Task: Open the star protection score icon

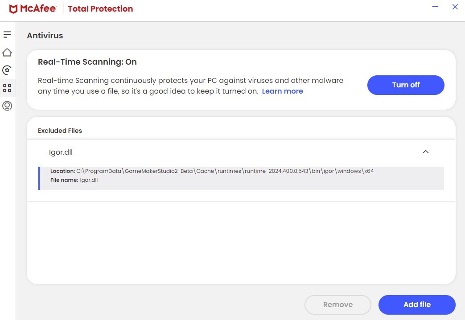Action: (7, 70)
